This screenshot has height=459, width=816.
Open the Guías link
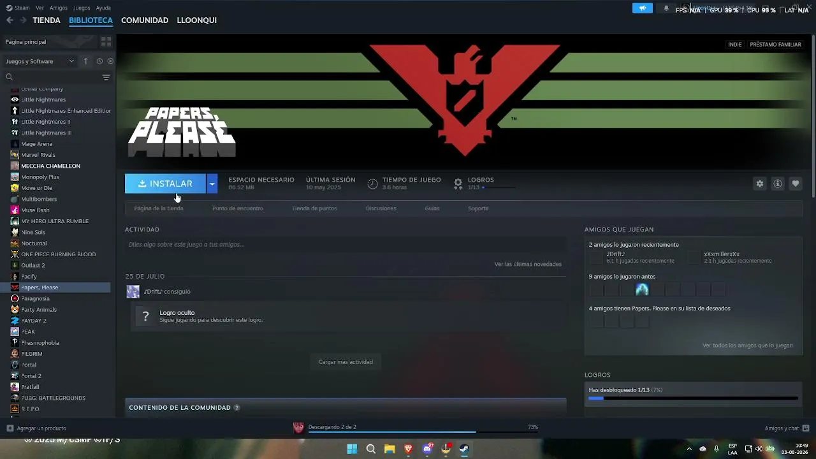[x=432, y=208]
